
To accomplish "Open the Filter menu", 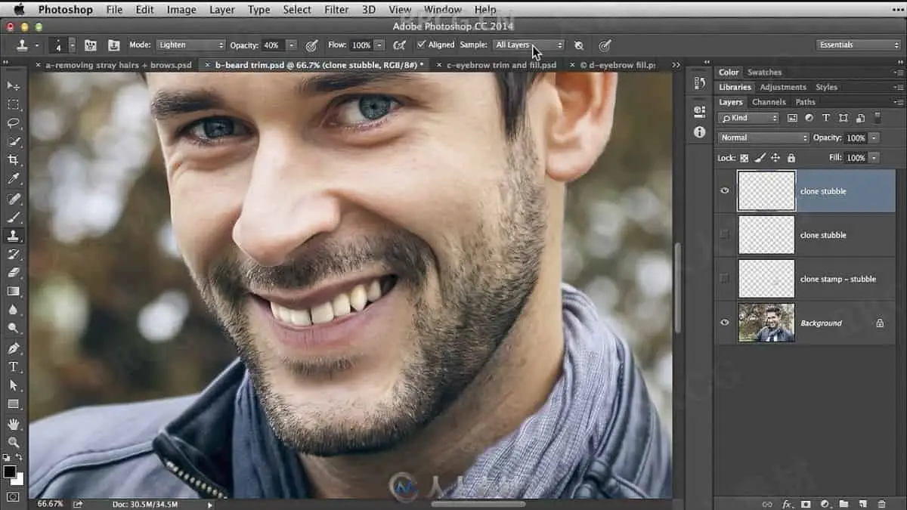I will pos(336,10).
